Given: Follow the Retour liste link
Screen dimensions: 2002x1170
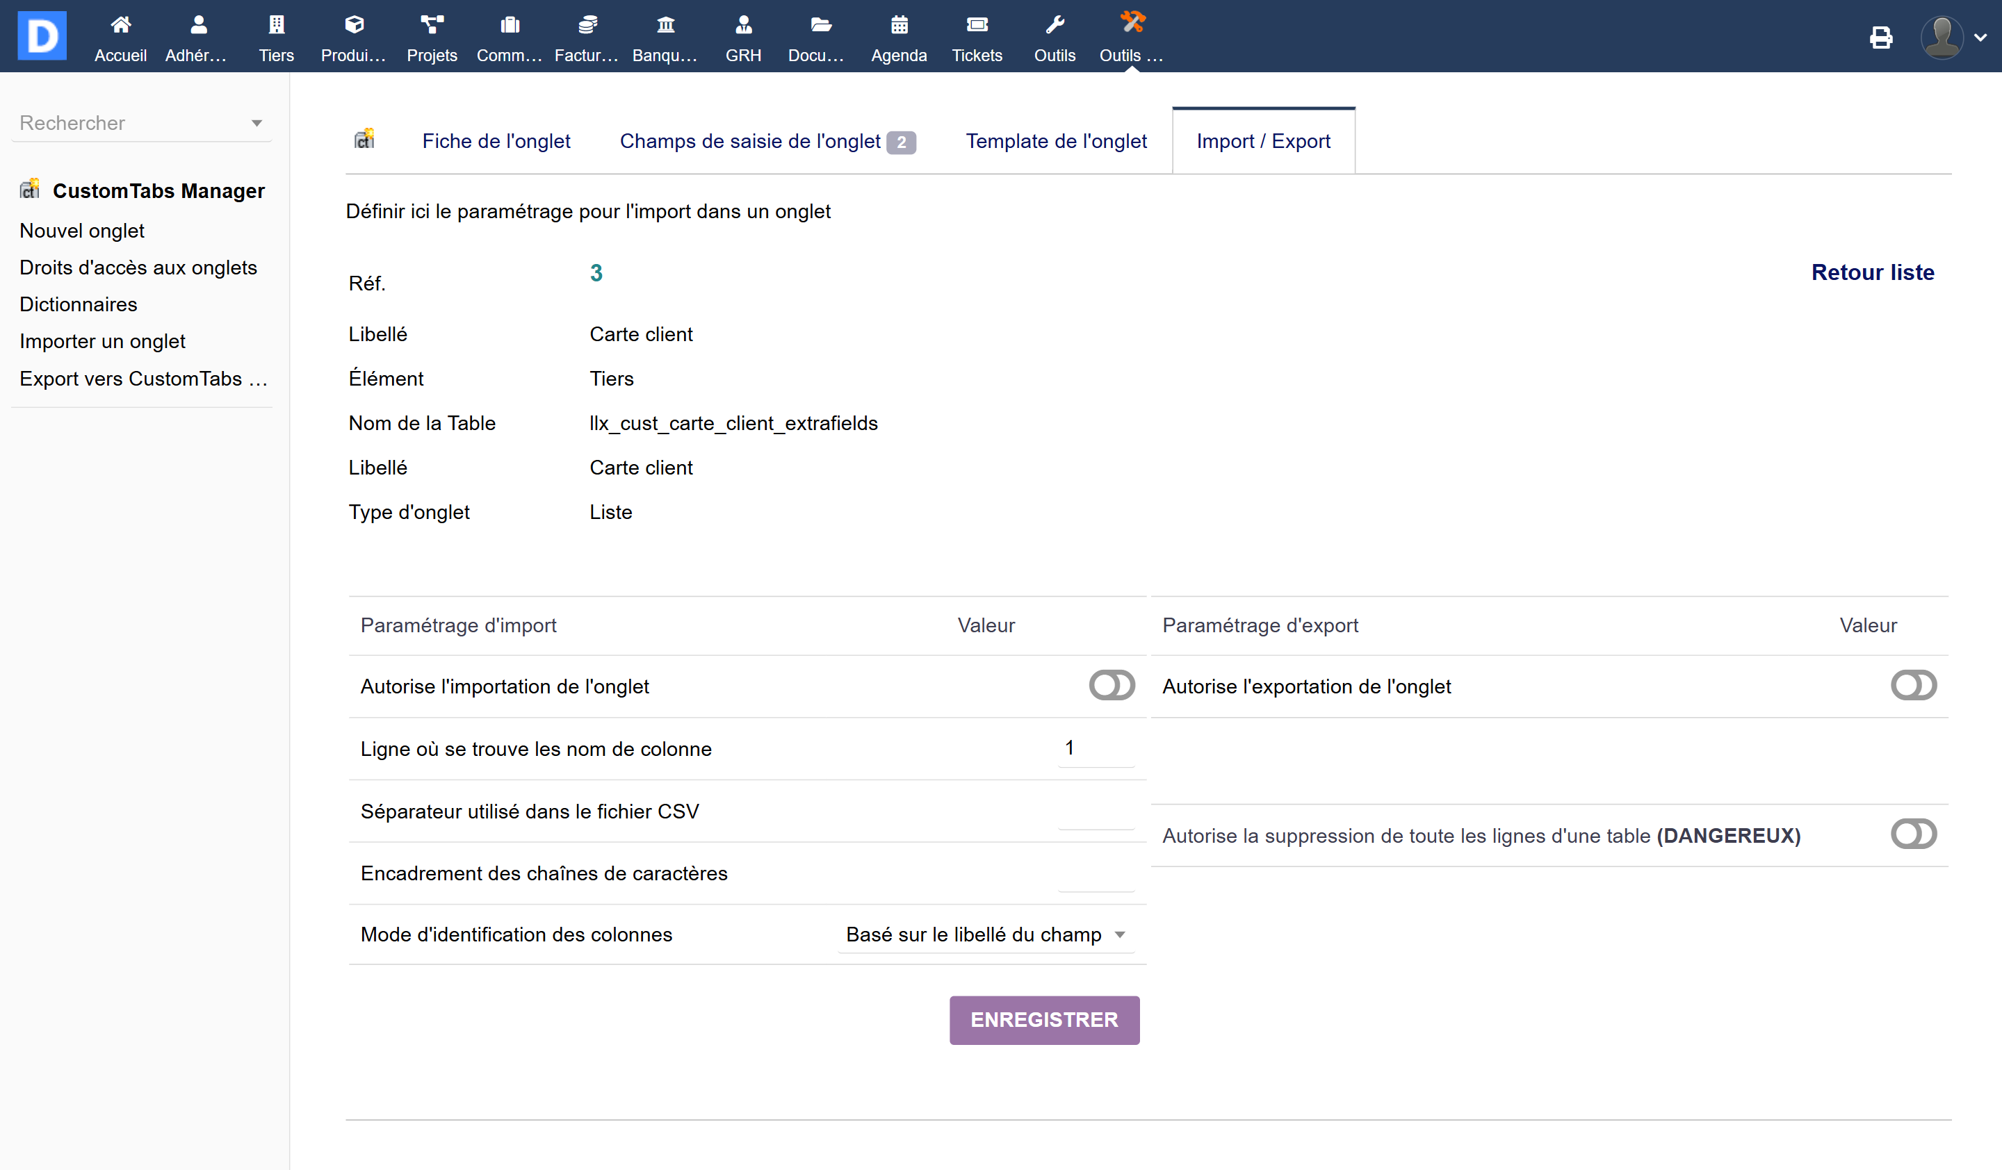Looking at the screenshot, I should pos(1872,272).
